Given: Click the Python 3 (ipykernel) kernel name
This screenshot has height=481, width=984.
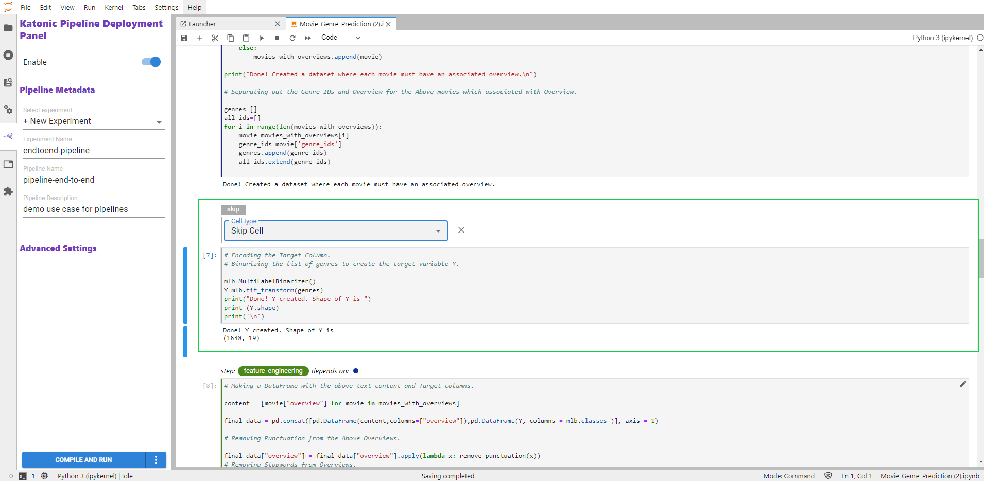Looking at the screenshot, I should pyautogui.click(x=942, y=38).
